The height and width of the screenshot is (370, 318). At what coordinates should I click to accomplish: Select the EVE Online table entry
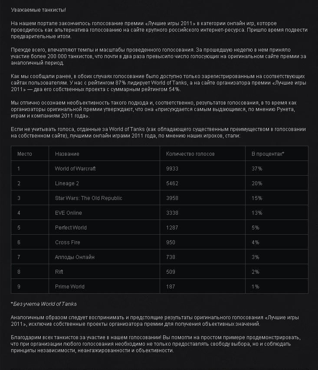click(x=68, y=213)
